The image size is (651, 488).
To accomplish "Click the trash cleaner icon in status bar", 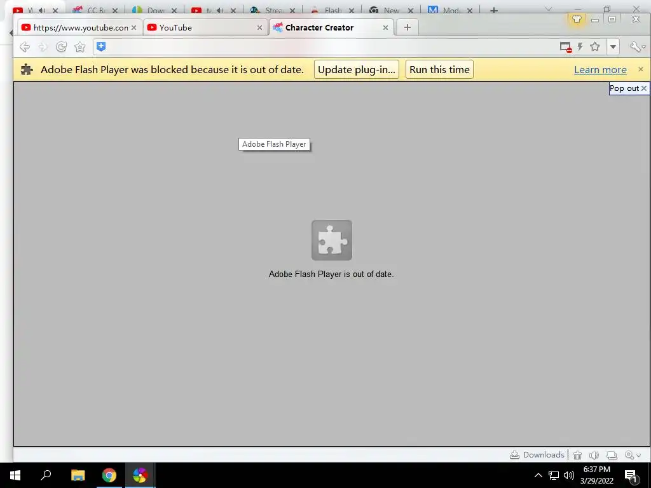I will [577, 455].
